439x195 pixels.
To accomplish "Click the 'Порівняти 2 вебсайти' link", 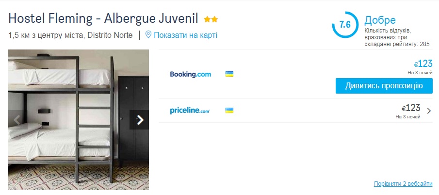I will tap(403, 184).
